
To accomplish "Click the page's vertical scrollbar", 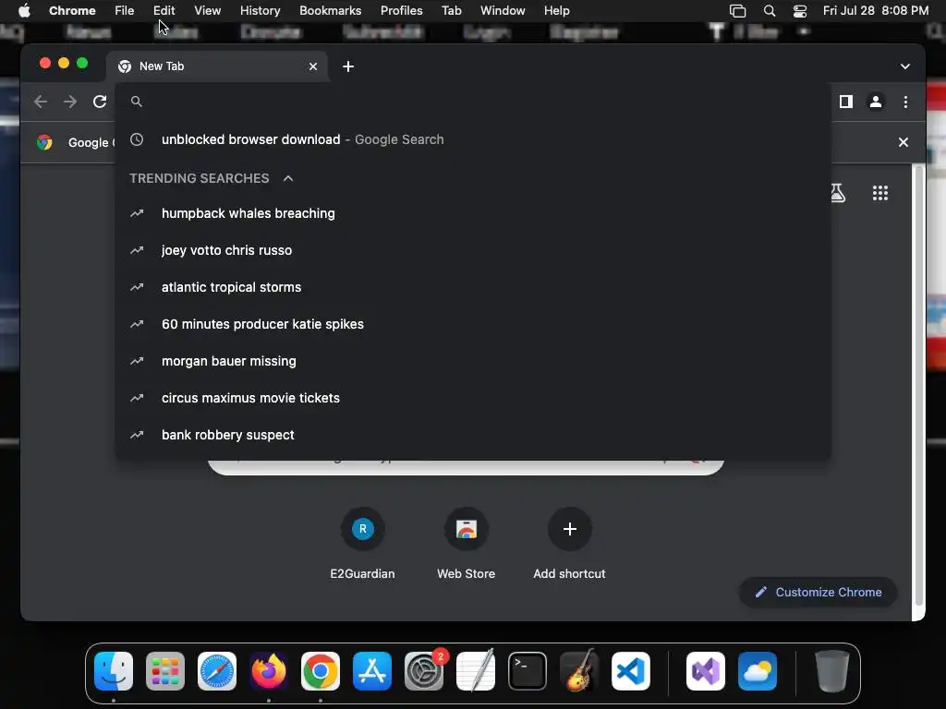I will tap(918, 386).
